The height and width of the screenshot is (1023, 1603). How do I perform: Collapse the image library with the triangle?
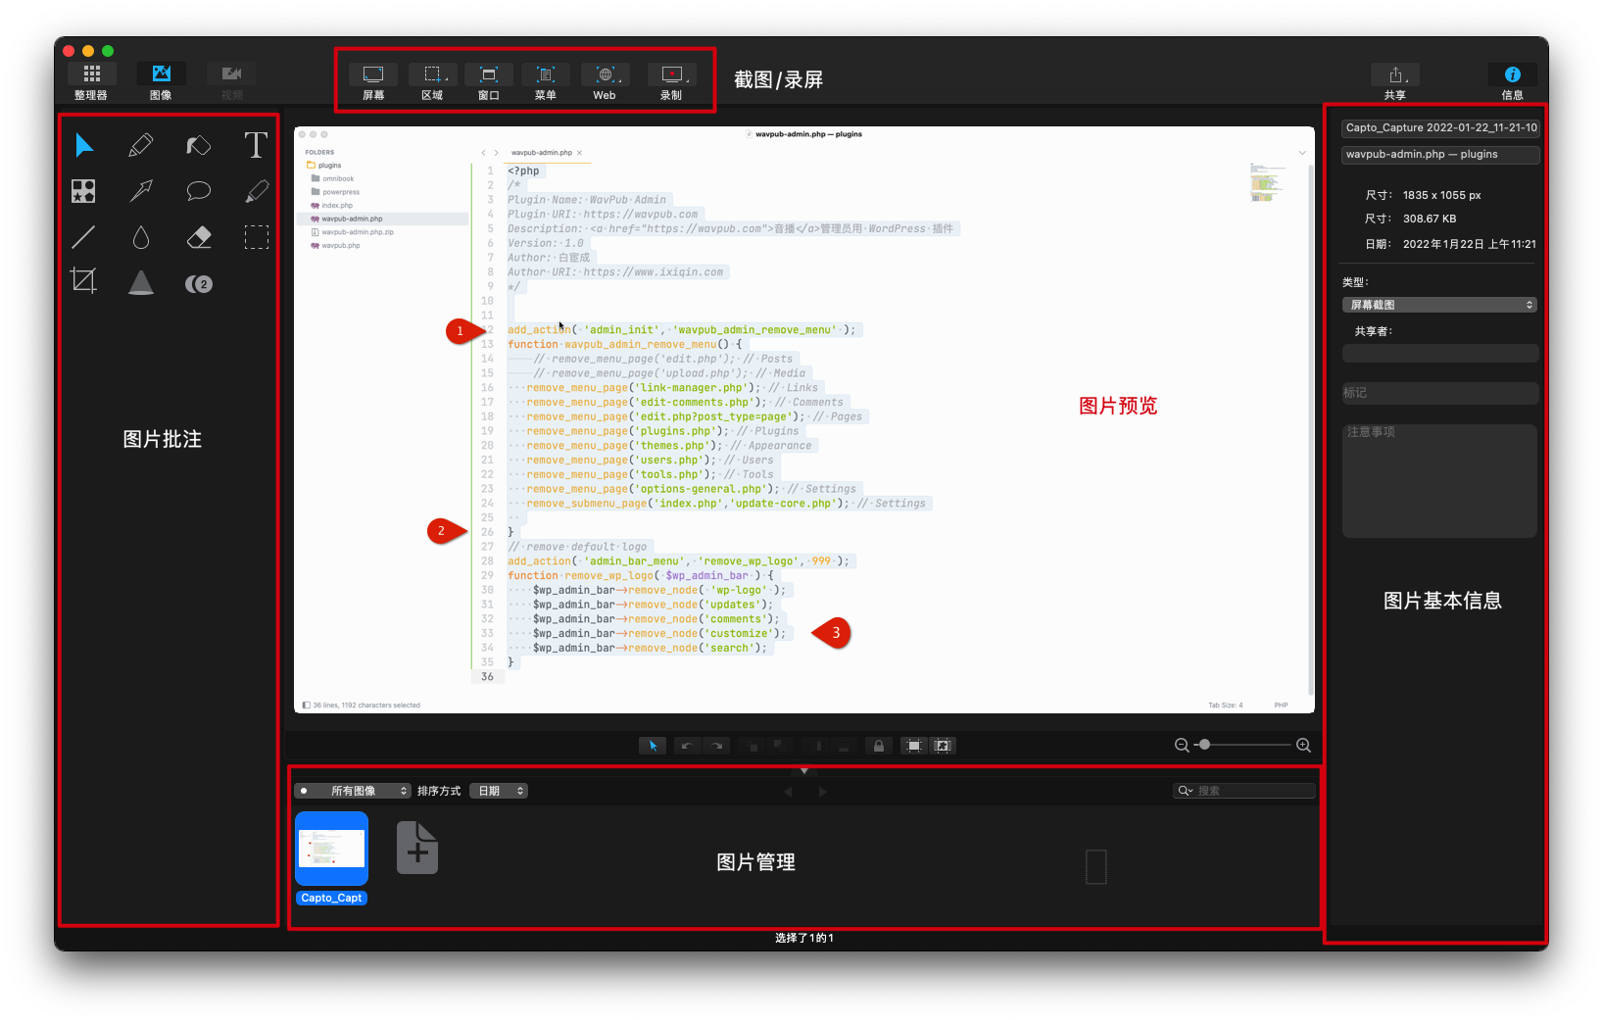804,771
